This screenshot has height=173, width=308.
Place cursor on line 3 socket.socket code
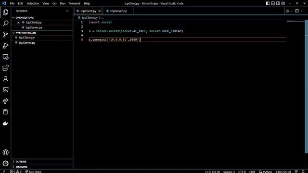(x=136, y=31)
